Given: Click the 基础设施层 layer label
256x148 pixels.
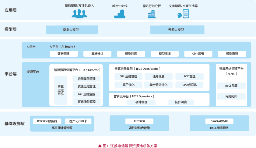Looking at the screenshot, I should [x=15, y=124].
